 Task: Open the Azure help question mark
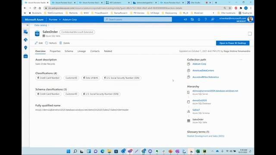206,19
